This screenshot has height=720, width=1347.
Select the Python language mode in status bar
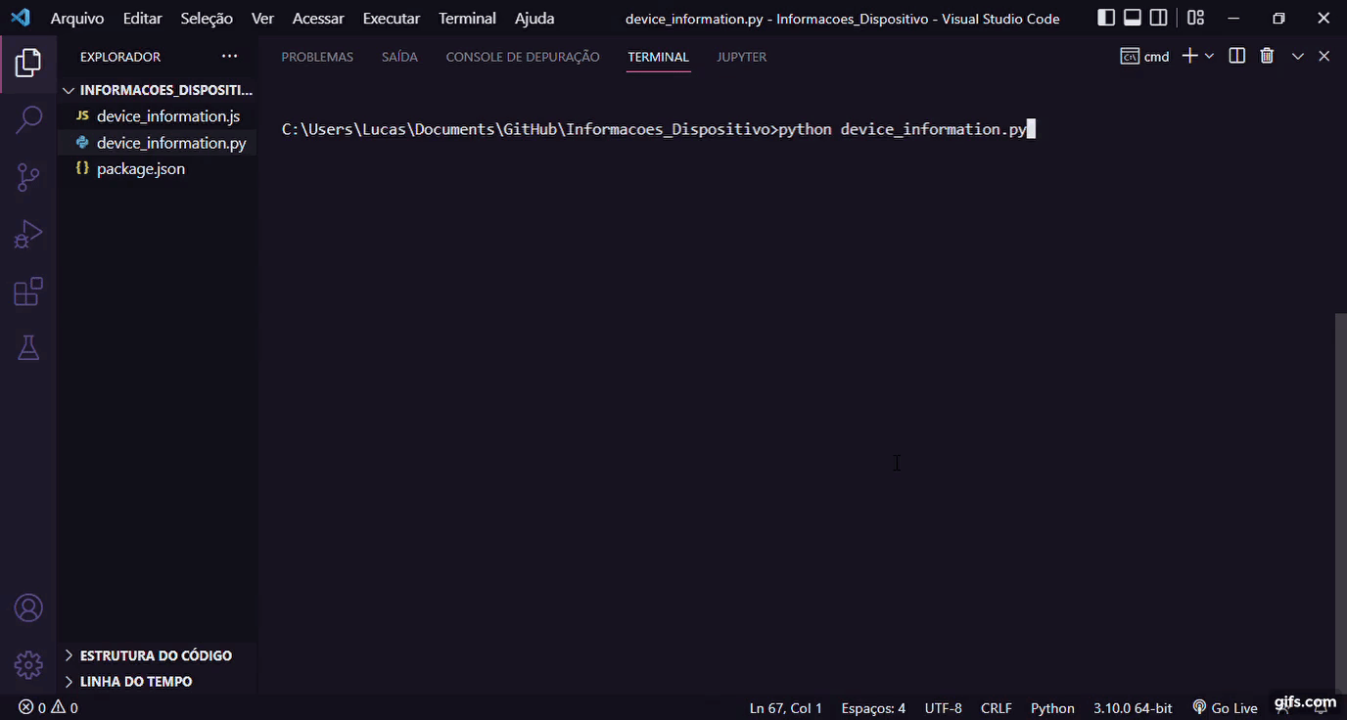(x=1052, y=707)
